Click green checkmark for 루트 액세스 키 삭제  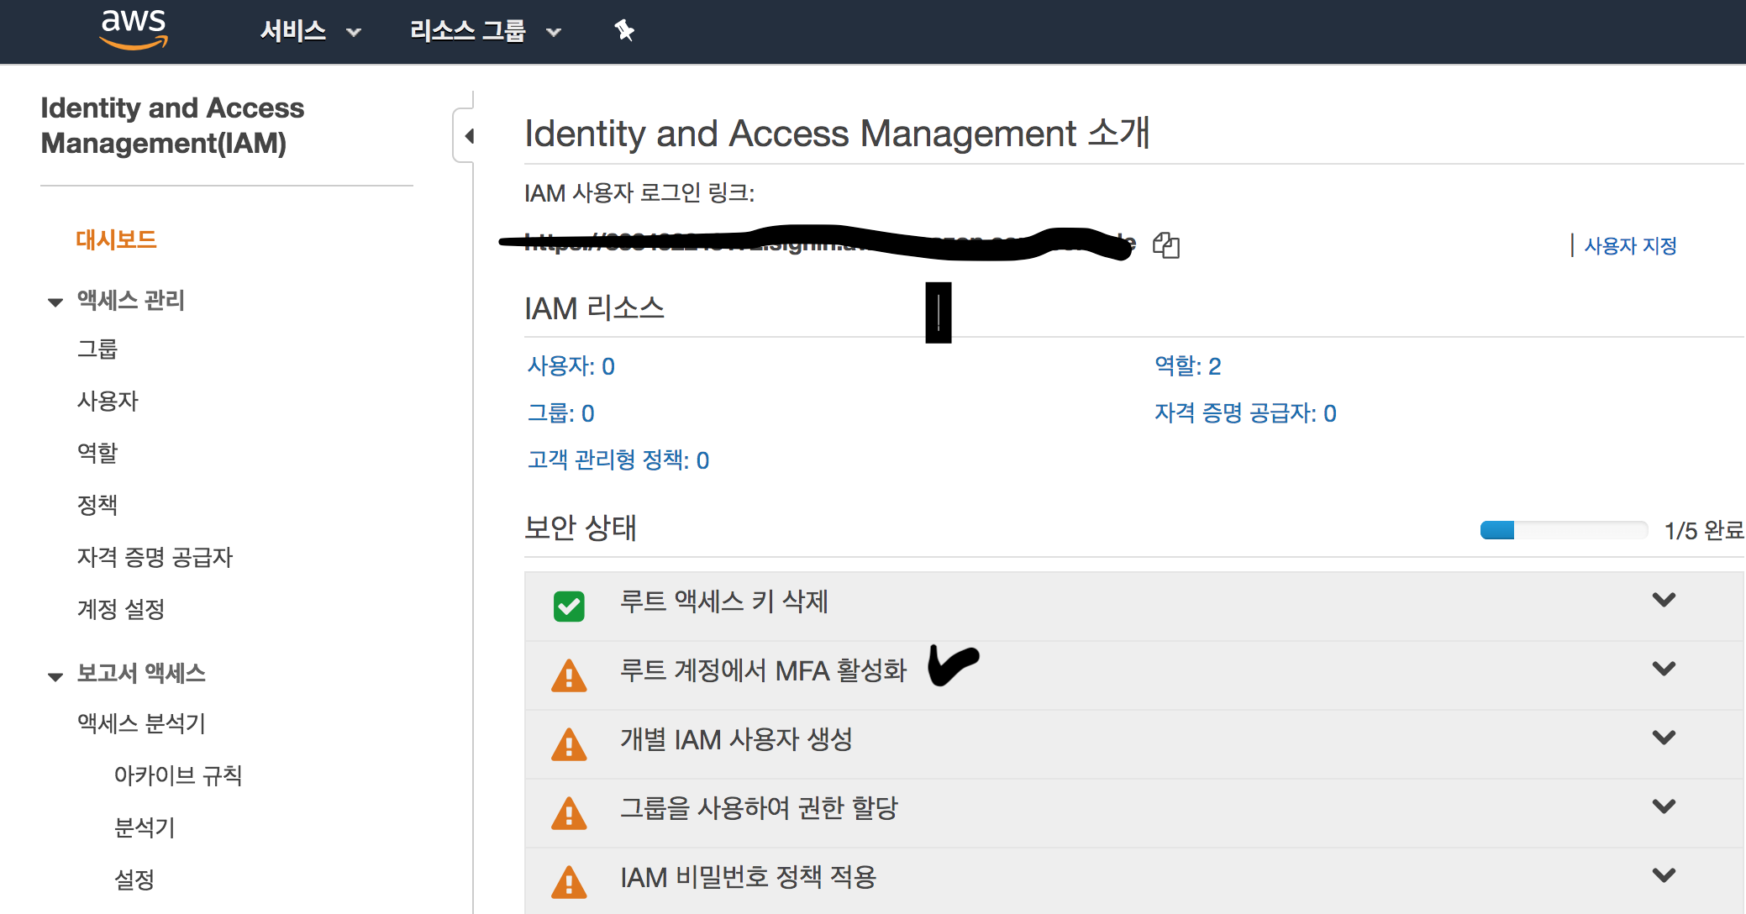[569, 606]
